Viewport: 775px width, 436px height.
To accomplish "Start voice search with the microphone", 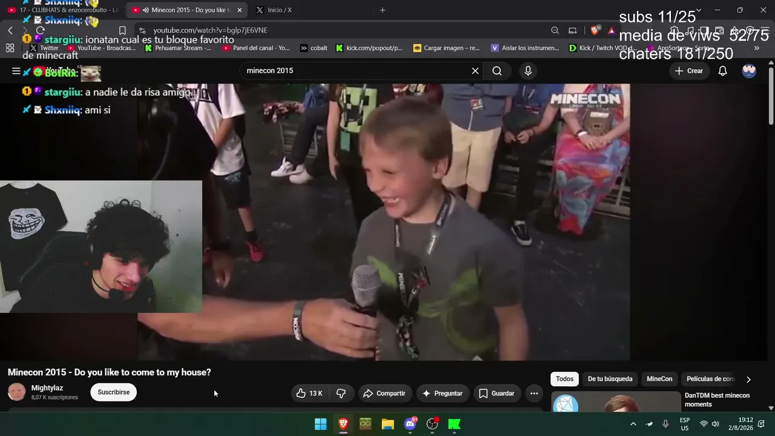I will click(x=528, y=71).
